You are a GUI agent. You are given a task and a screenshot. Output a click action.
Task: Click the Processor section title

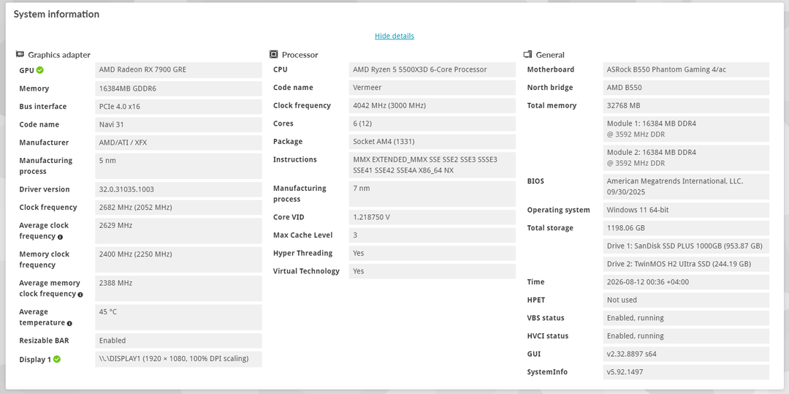300,55
